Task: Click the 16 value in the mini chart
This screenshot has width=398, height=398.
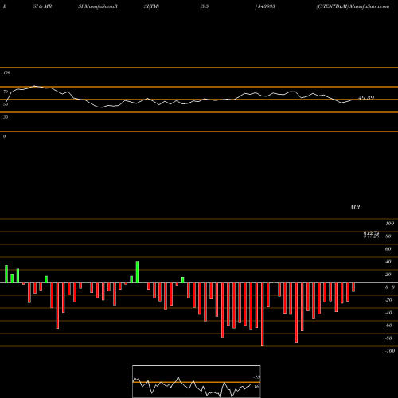Action: tap(256, 387)
